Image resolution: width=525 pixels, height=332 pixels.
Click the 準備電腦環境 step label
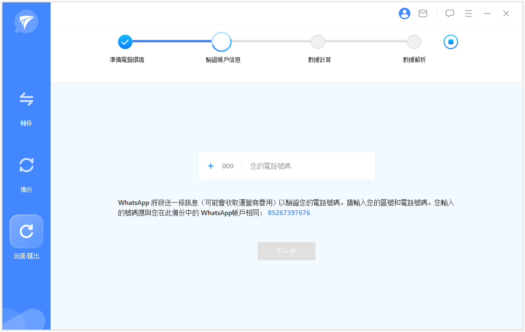(127, 60)
